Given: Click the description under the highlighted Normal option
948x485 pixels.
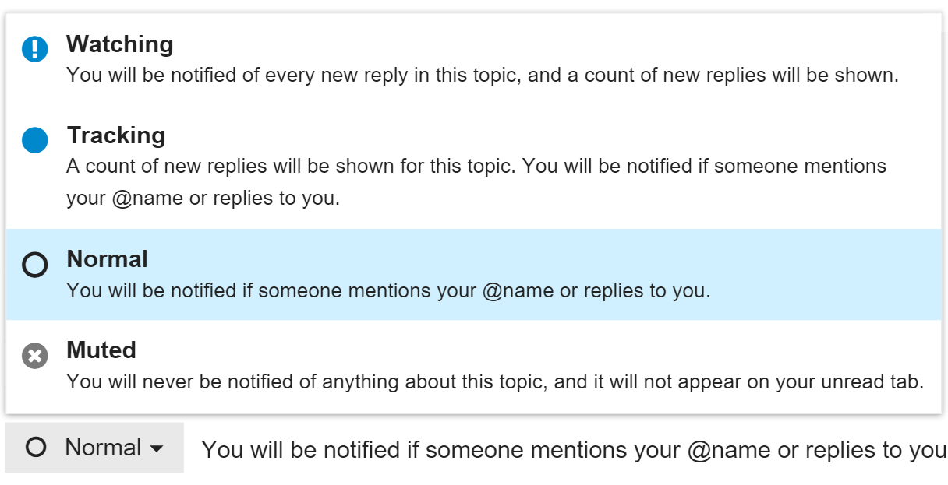Looking at the screenshot, I should [x=388, y=290].
